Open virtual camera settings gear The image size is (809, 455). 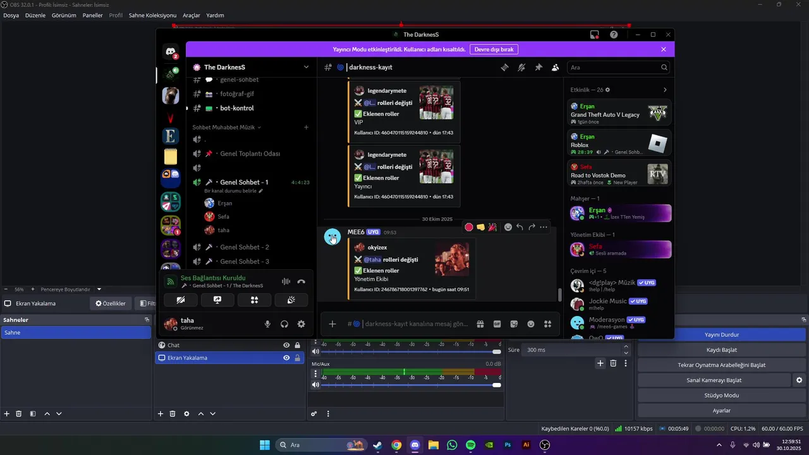click(x=799, y=380)
